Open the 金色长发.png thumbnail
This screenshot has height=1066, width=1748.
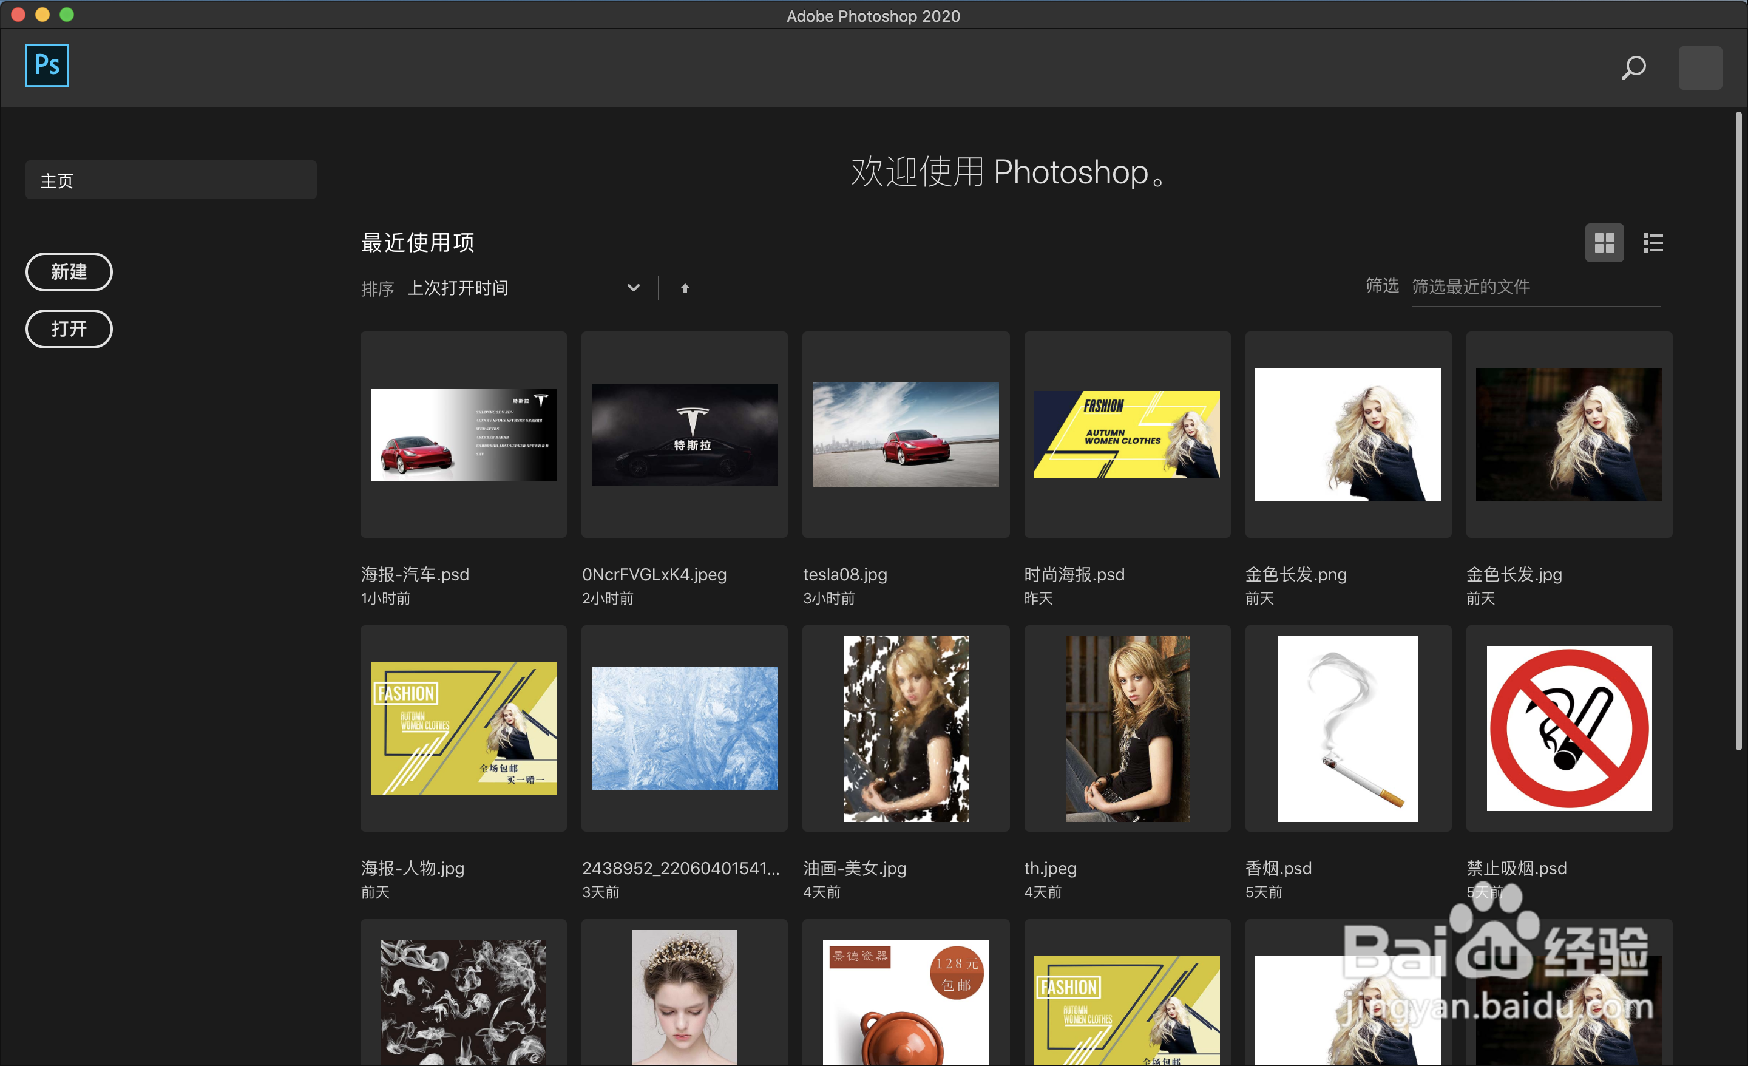point(1347,434)
